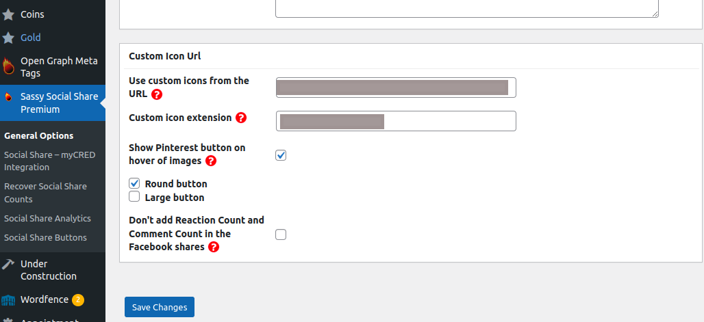Click the Wordfence shield icon
This screenshot has height=322, width=704.
pyautogui.click(x=8, y=299)
